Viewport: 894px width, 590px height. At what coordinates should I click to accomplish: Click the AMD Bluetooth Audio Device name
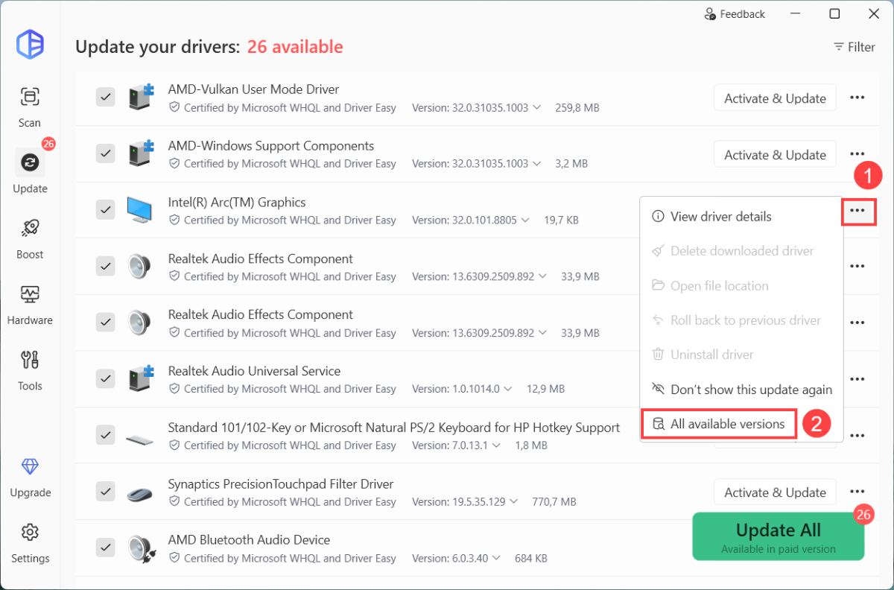click(249, 539)
